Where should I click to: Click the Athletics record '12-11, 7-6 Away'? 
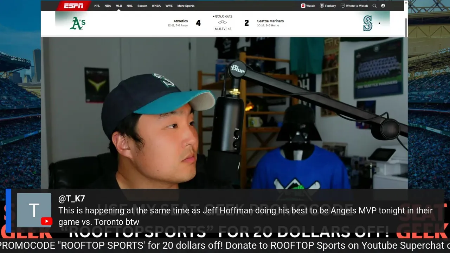178,26
